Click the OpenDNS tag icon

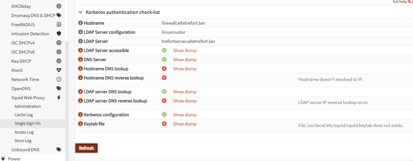pyautogui.click(x=59, y=89)
